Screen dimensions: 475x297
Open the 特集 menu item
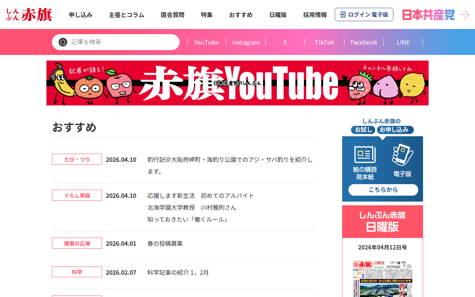(207, 14)
